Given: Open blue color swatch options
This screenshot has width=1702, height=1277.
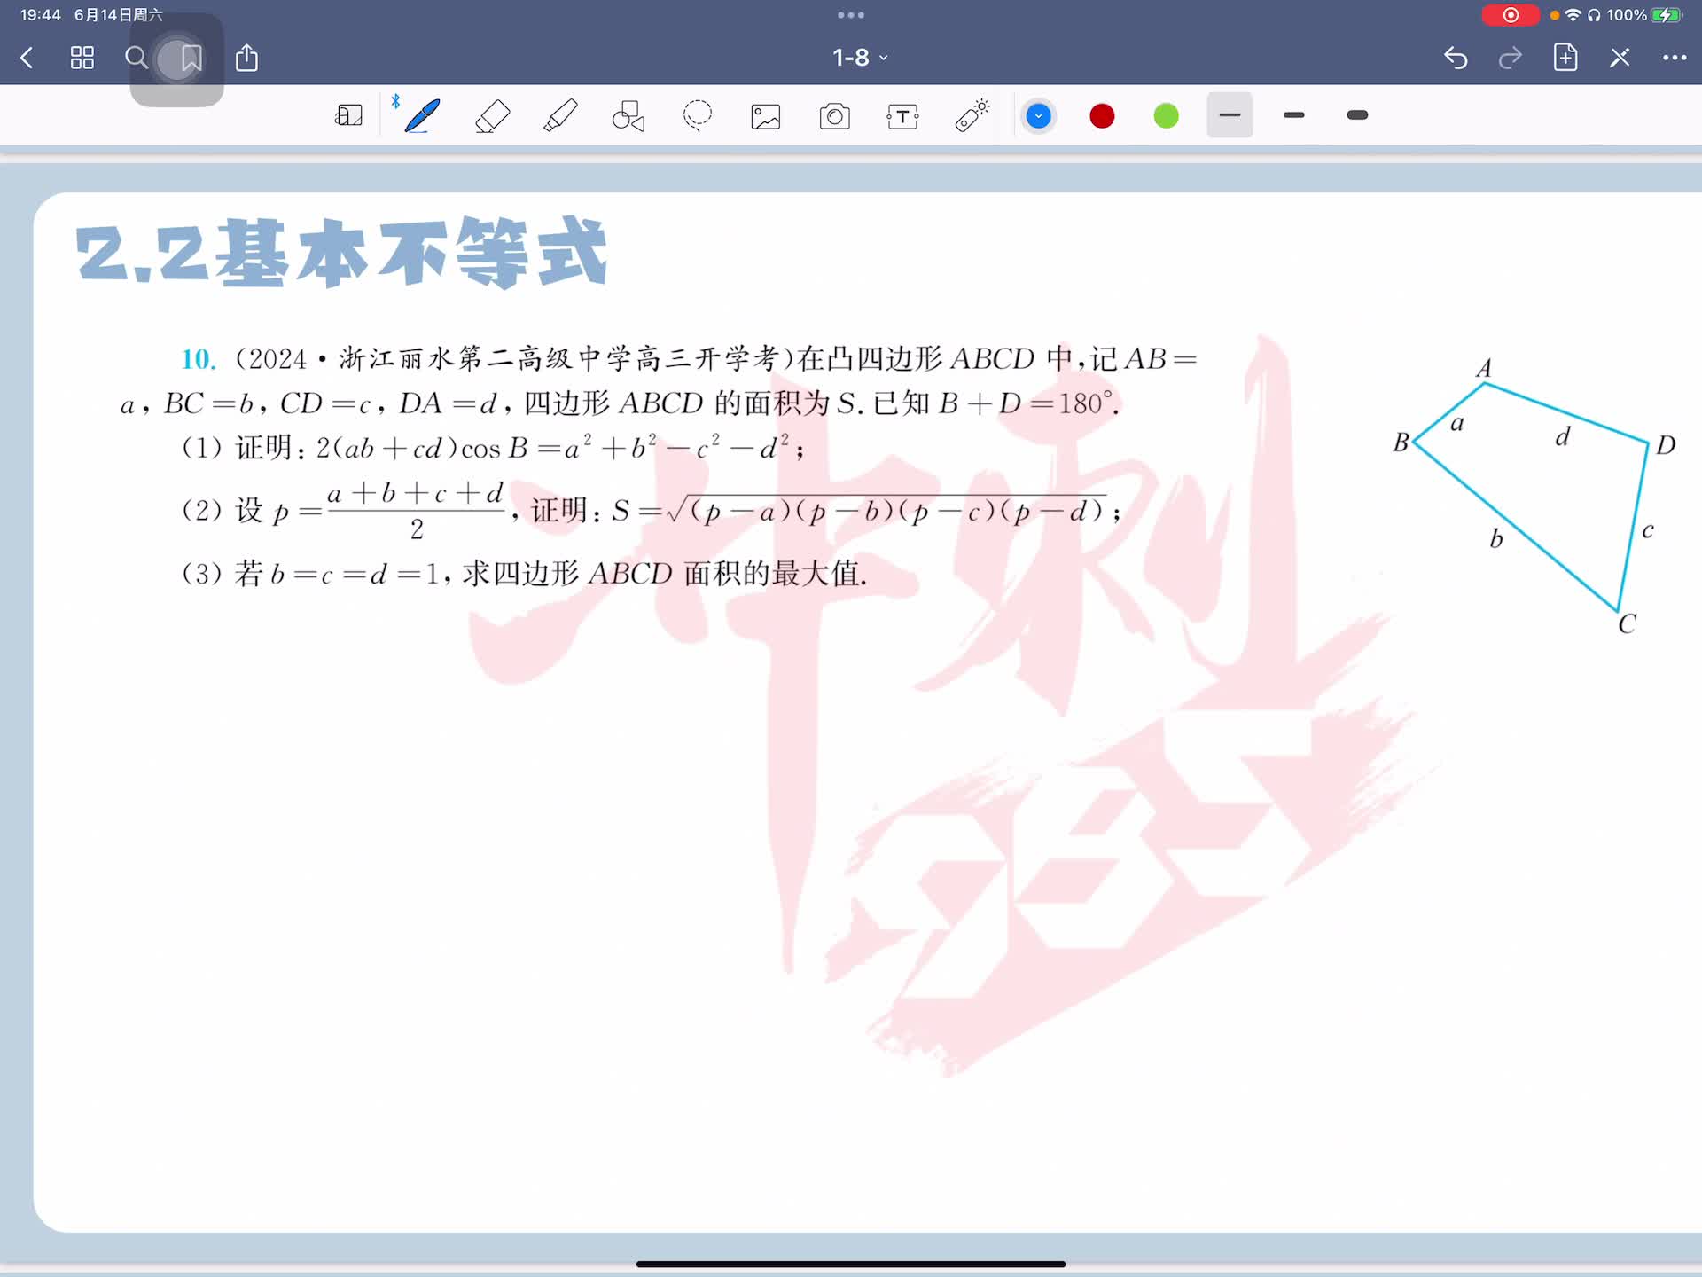Looking at the screenshot, I should coord(1038,116).
